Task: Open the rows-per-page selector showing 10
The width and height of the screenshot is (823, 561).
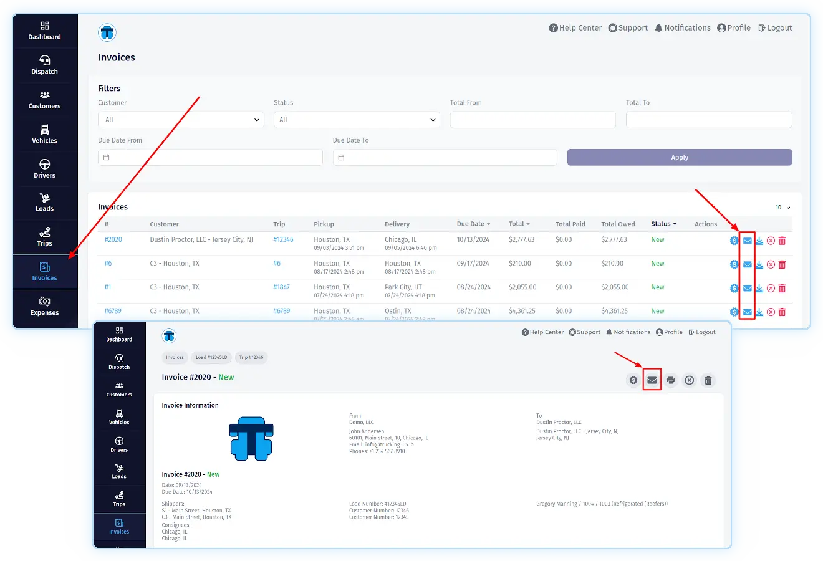Action: (782, 208)
